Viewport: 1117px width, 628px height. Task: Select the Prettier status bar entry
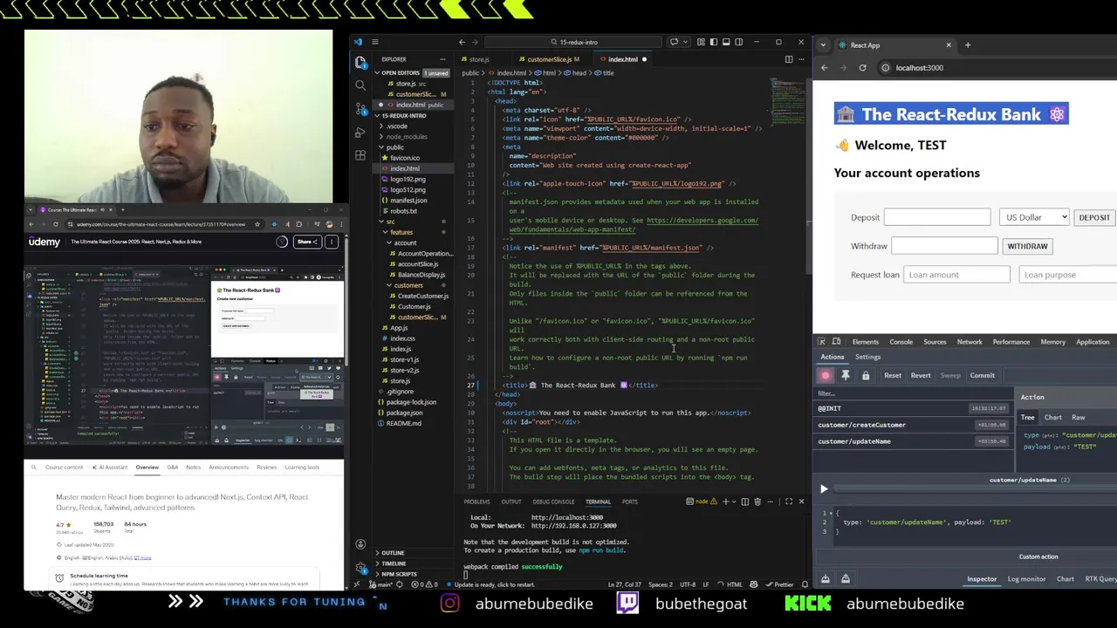click(x=778, y=584)
